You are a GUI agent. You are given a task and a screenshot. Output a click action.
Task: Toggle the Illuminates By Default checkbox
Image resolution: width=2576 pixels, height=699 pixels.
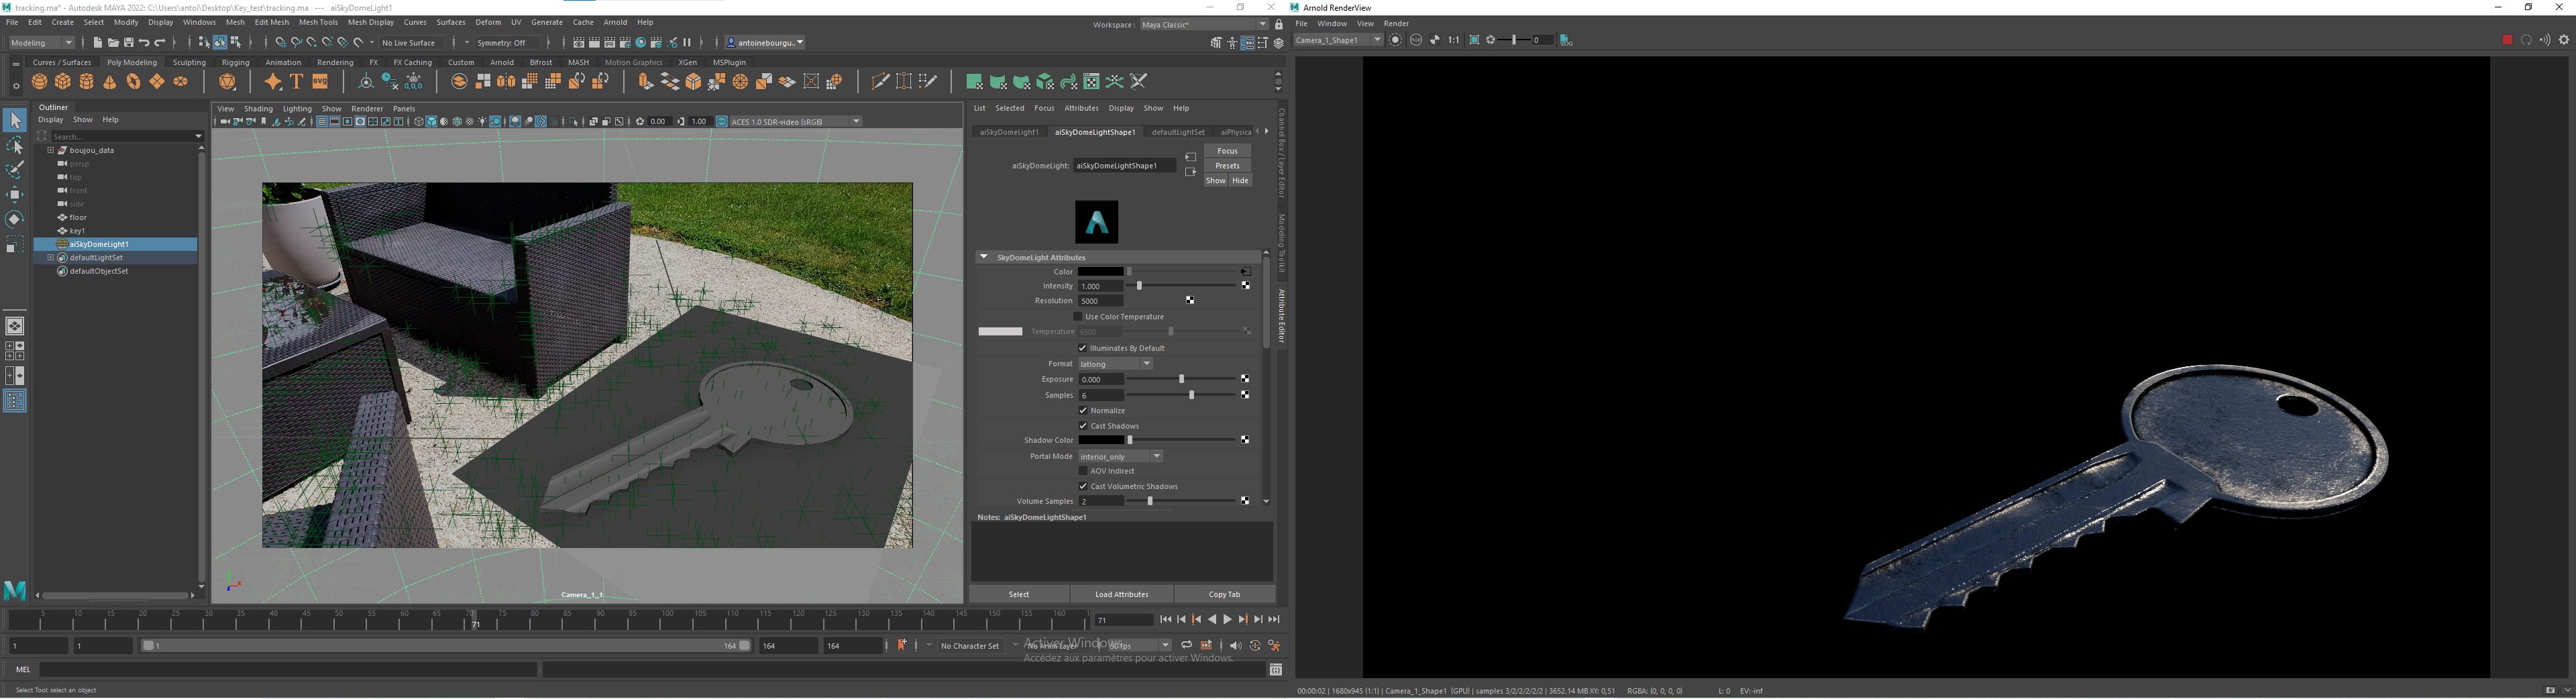[x=1082, y=348]
